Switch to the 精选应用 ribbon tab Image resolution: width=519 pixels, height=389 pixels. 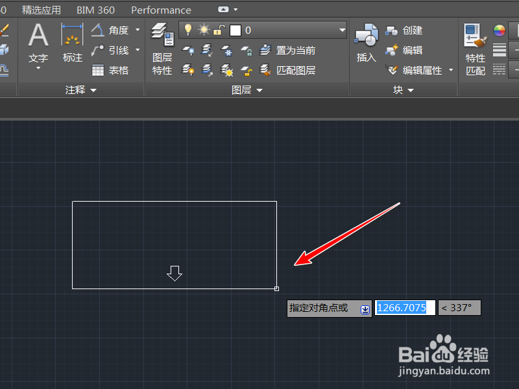(x=42, y=10)
